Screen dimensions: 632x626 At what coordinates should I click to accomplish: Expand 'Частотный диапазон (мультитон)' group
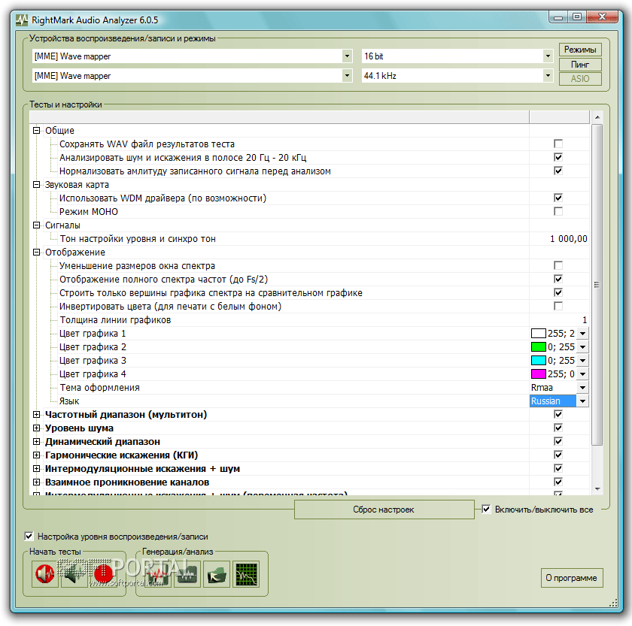[36, 414]
